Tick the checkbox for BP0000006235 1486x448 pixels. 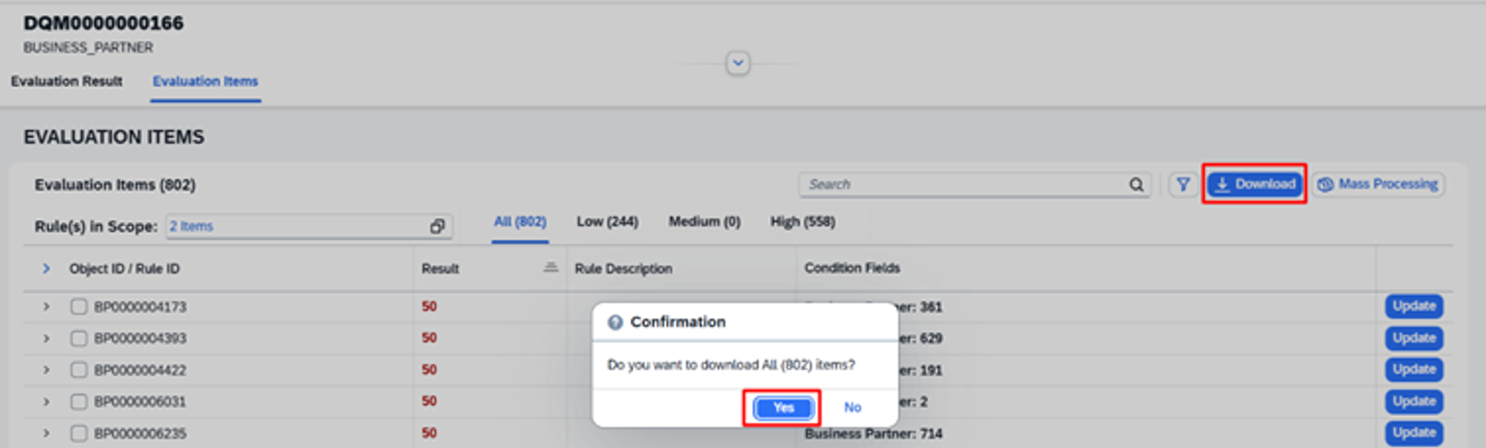(79, 432)
